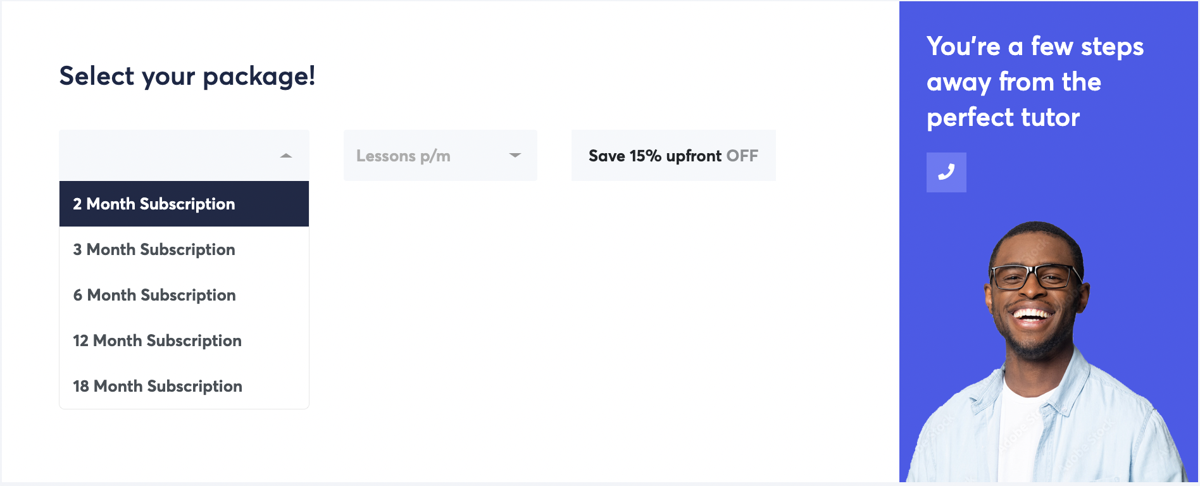Open the Lessons p/m dropdown

tap(440, 156)
